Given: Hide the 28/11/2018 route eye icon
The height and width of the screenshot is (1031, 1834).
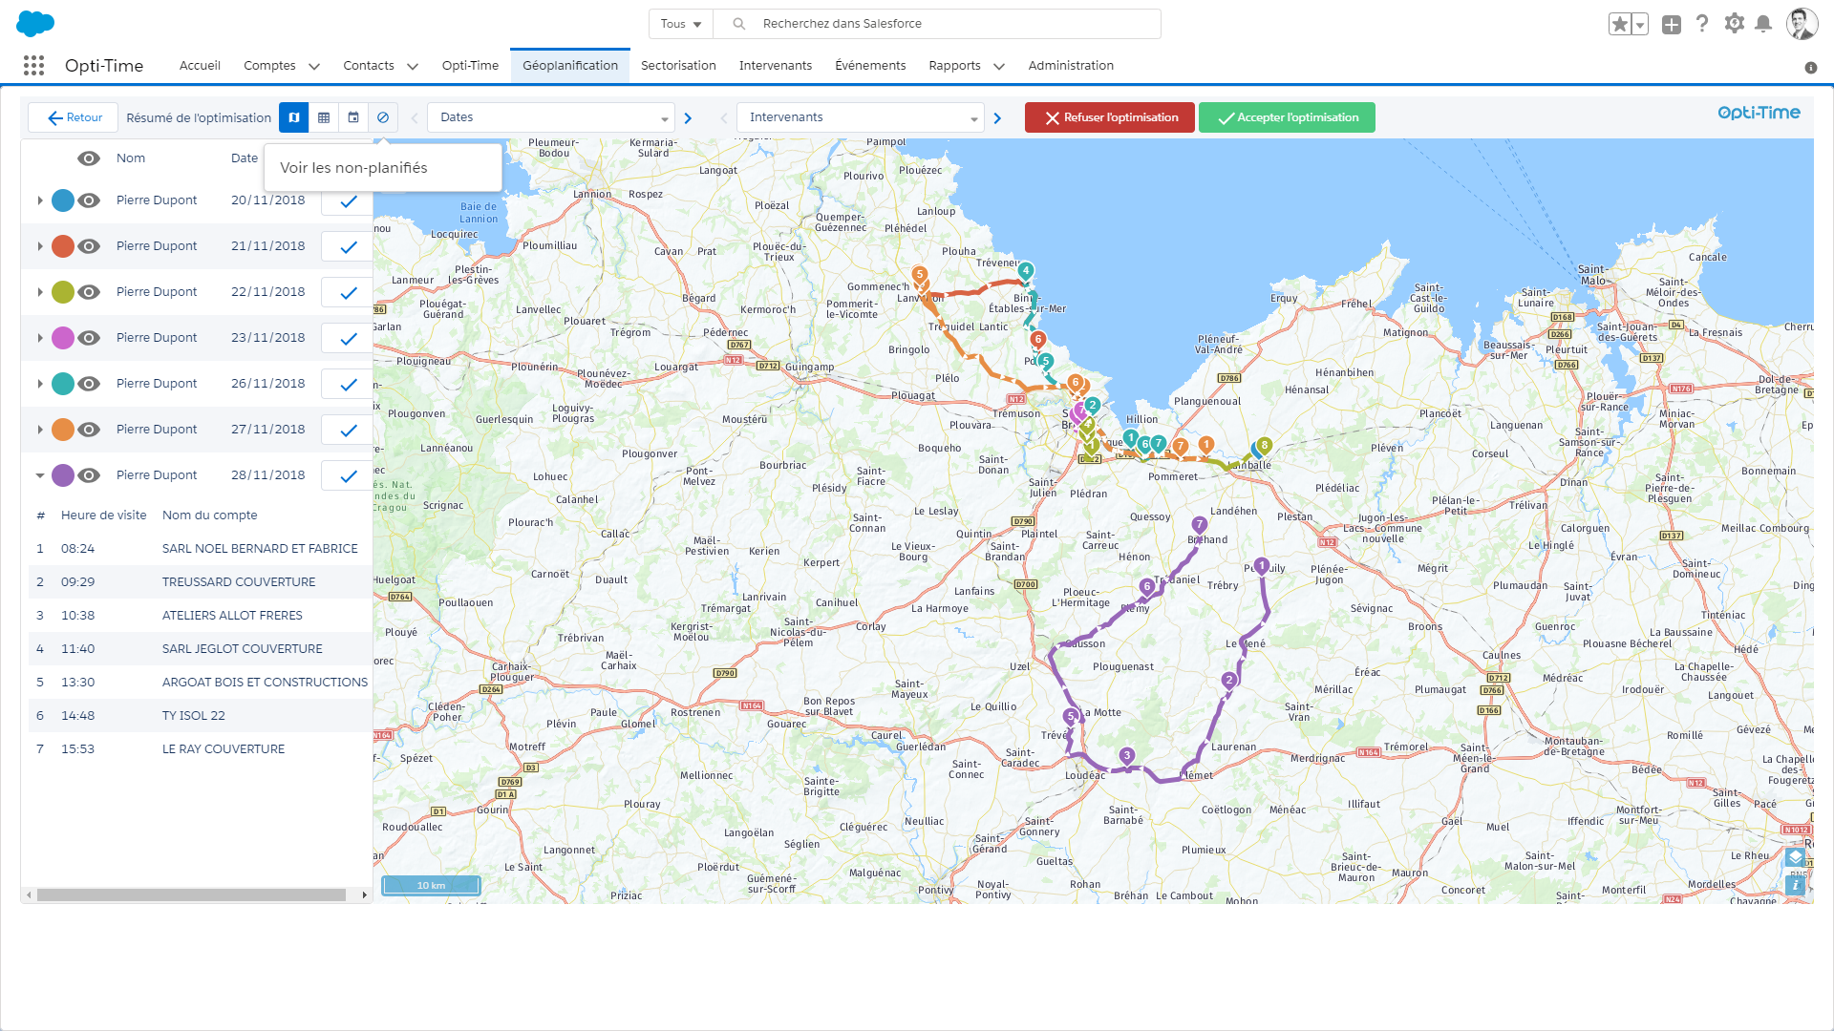Looking at the screenshot, I should click(x=89, y=475).
